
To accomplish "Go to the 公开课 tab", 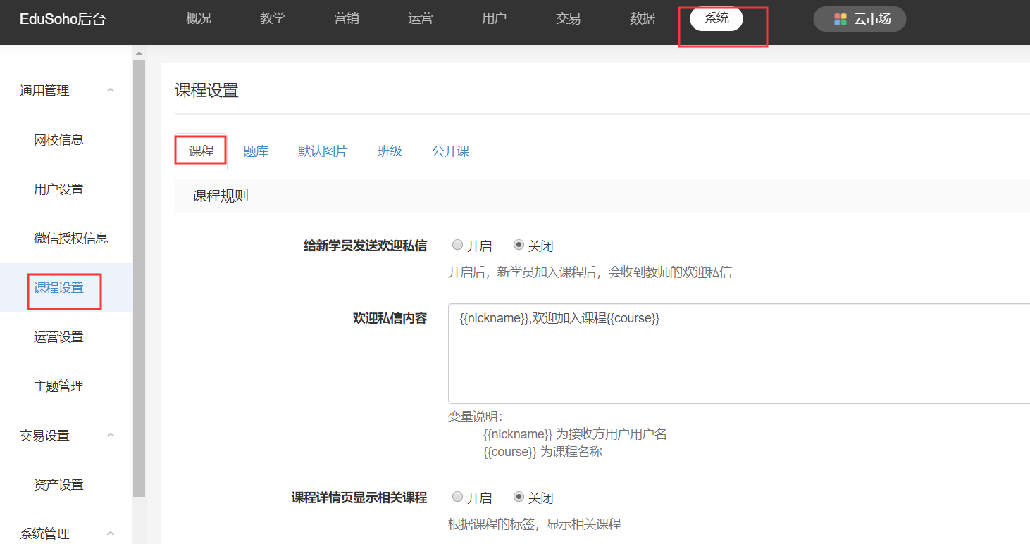I will coord(450,151).
